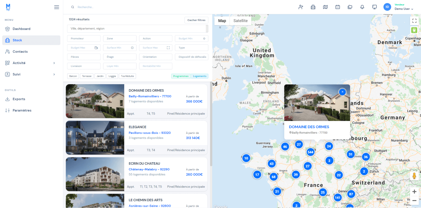Open Dashboard from the sidebar

point(21,29)
